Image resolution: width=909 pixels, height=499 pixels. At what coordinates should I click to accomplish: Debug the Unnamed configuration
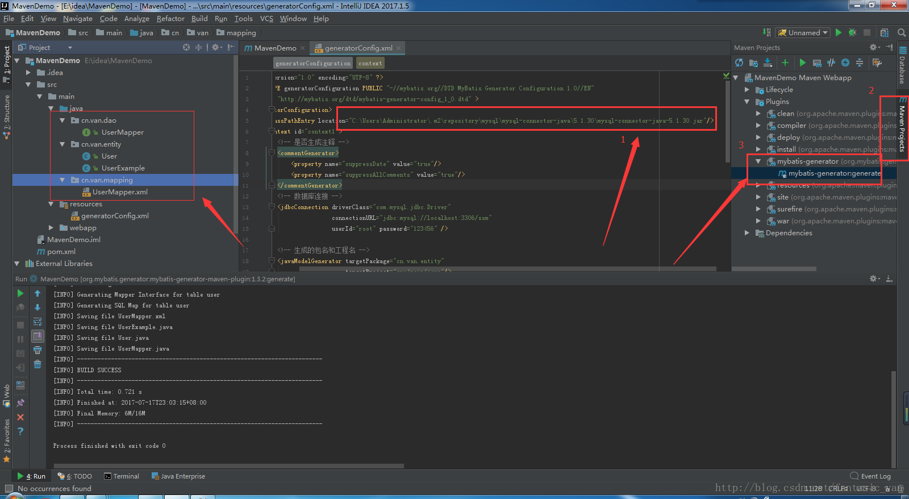pyautogui.click(x=852, y=32)
